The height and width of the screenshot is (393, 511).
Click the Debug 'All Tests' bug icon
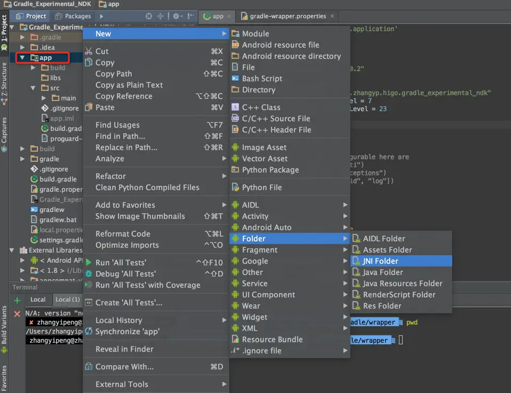89,273
